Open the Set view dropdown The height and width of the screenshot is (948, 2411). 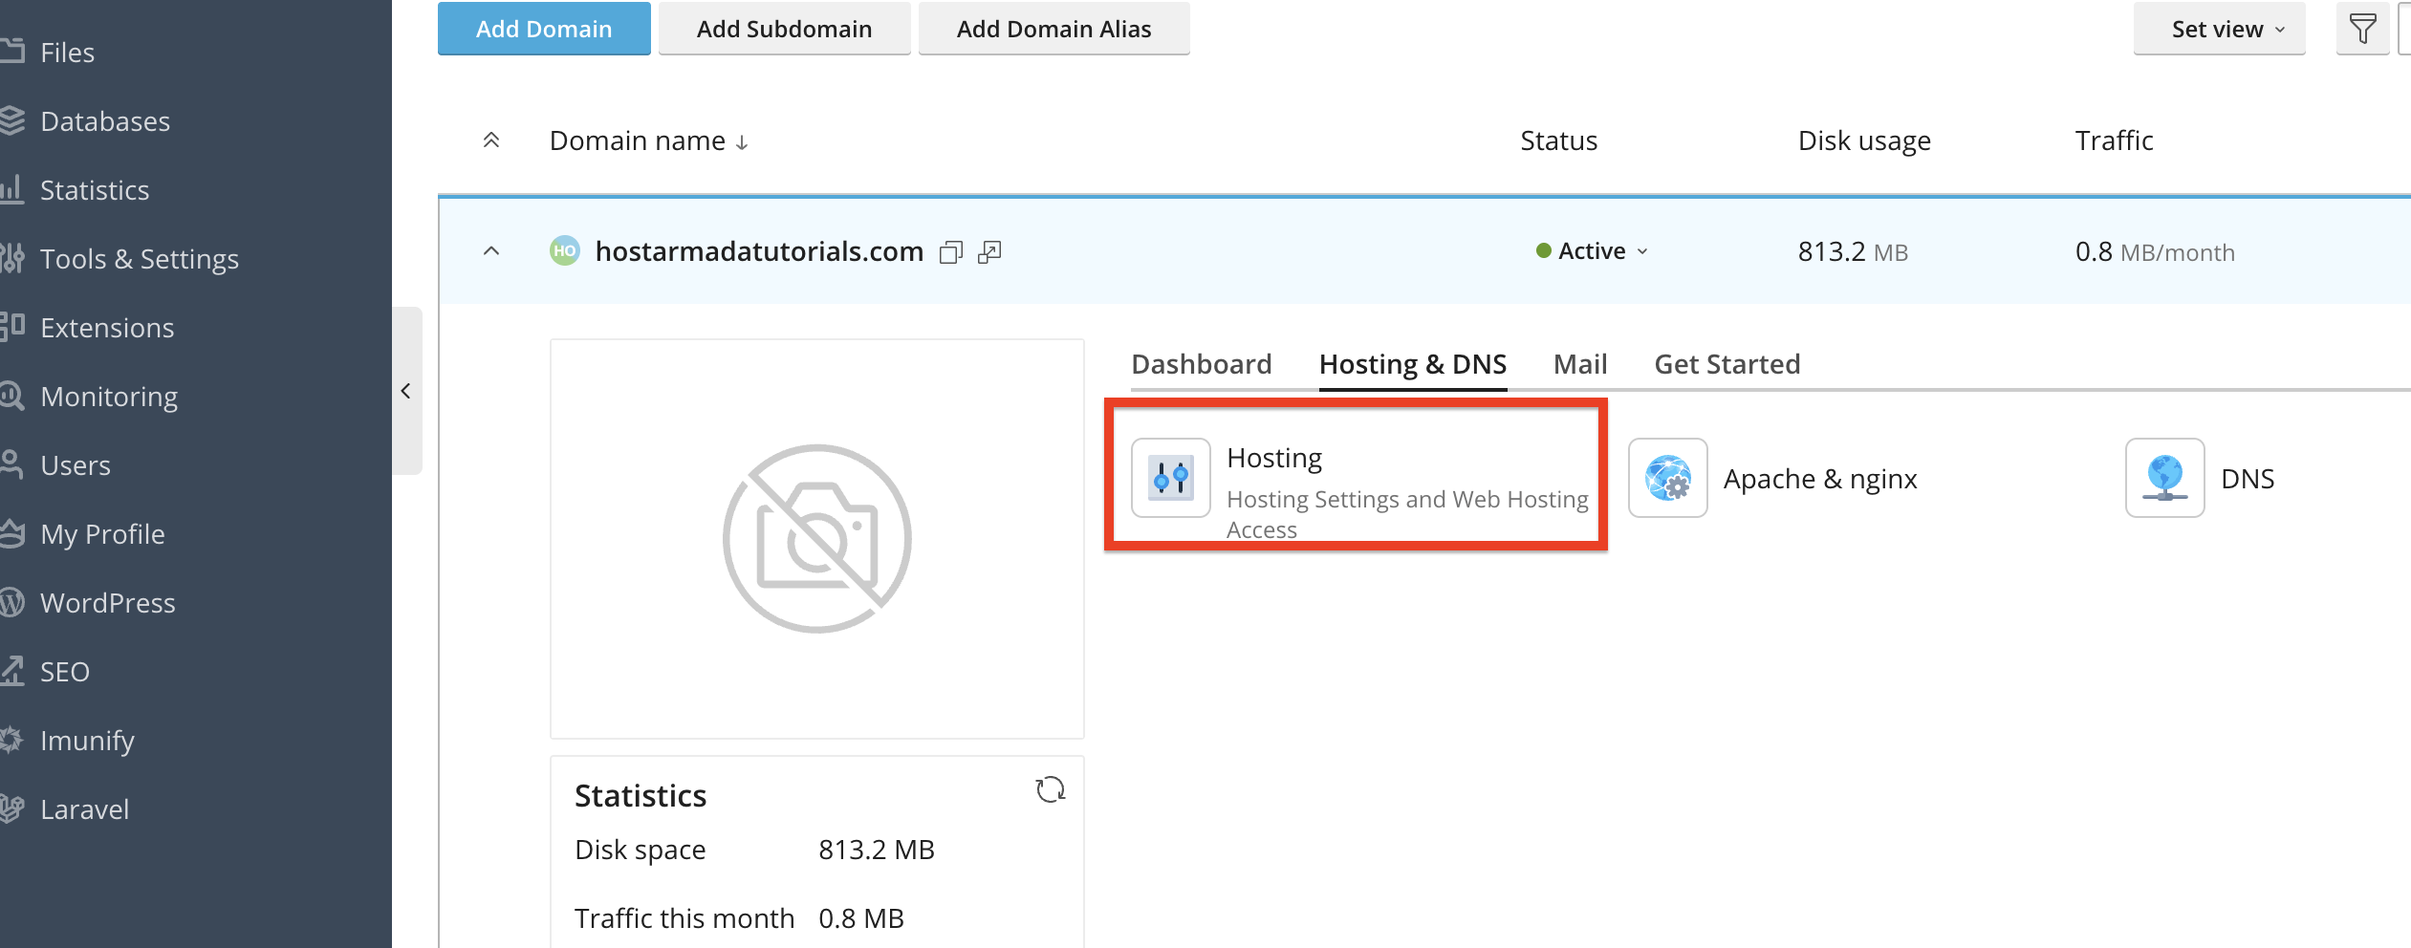pyautogui.click(x=2220, y=29)
